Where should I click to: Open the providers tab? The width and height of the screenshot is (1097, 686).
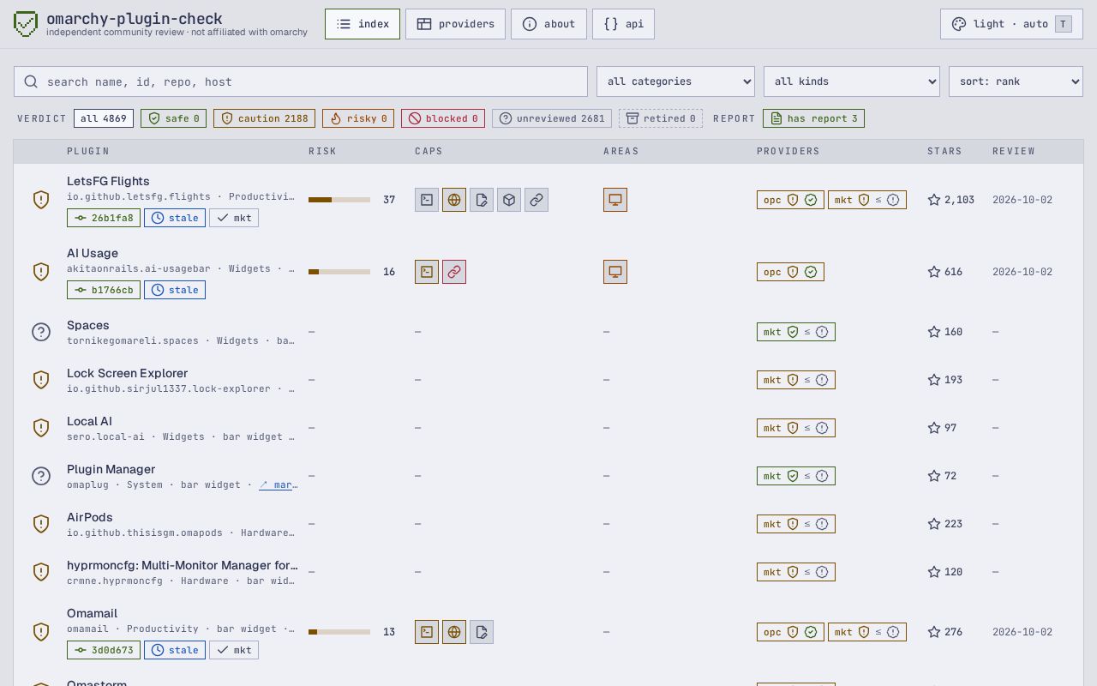pyautogui.click(x=455, y=24)
